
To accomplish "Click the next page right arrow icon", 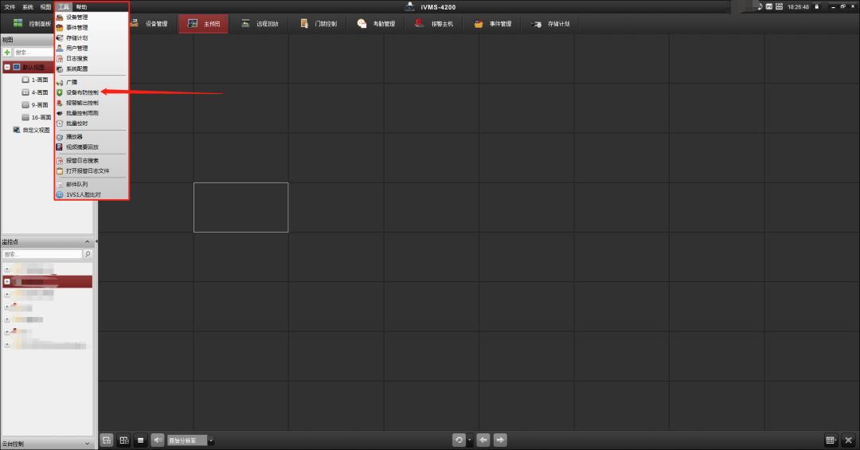I will coord(500,440).
